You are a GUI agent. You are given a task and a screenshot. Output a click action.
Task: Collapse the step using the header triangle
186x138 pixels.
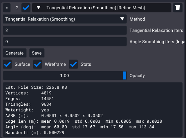[39, 8]
